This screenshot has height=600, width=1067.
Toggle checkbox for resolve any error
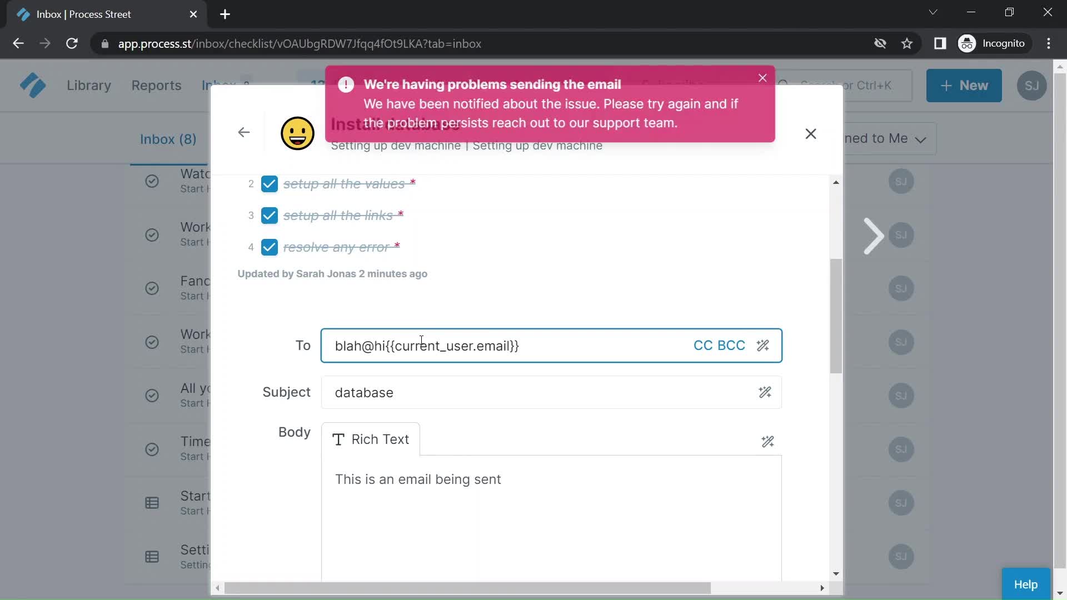point(269,247)
